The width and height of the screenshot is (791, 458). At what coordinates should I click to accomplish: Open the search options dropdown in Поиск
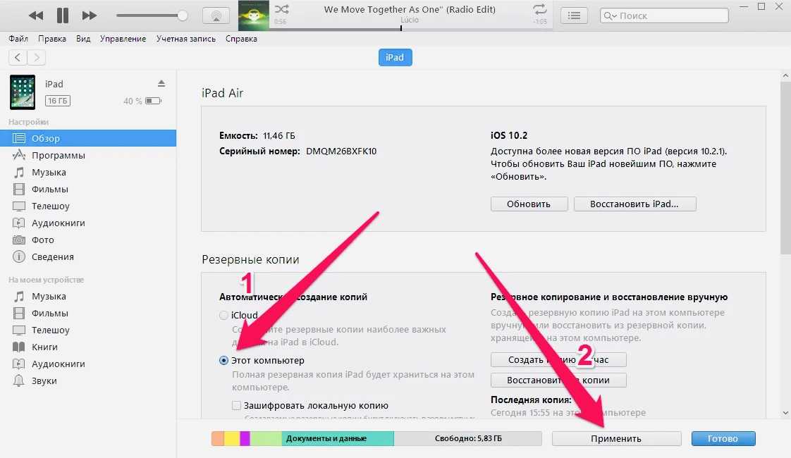(609, 16)
